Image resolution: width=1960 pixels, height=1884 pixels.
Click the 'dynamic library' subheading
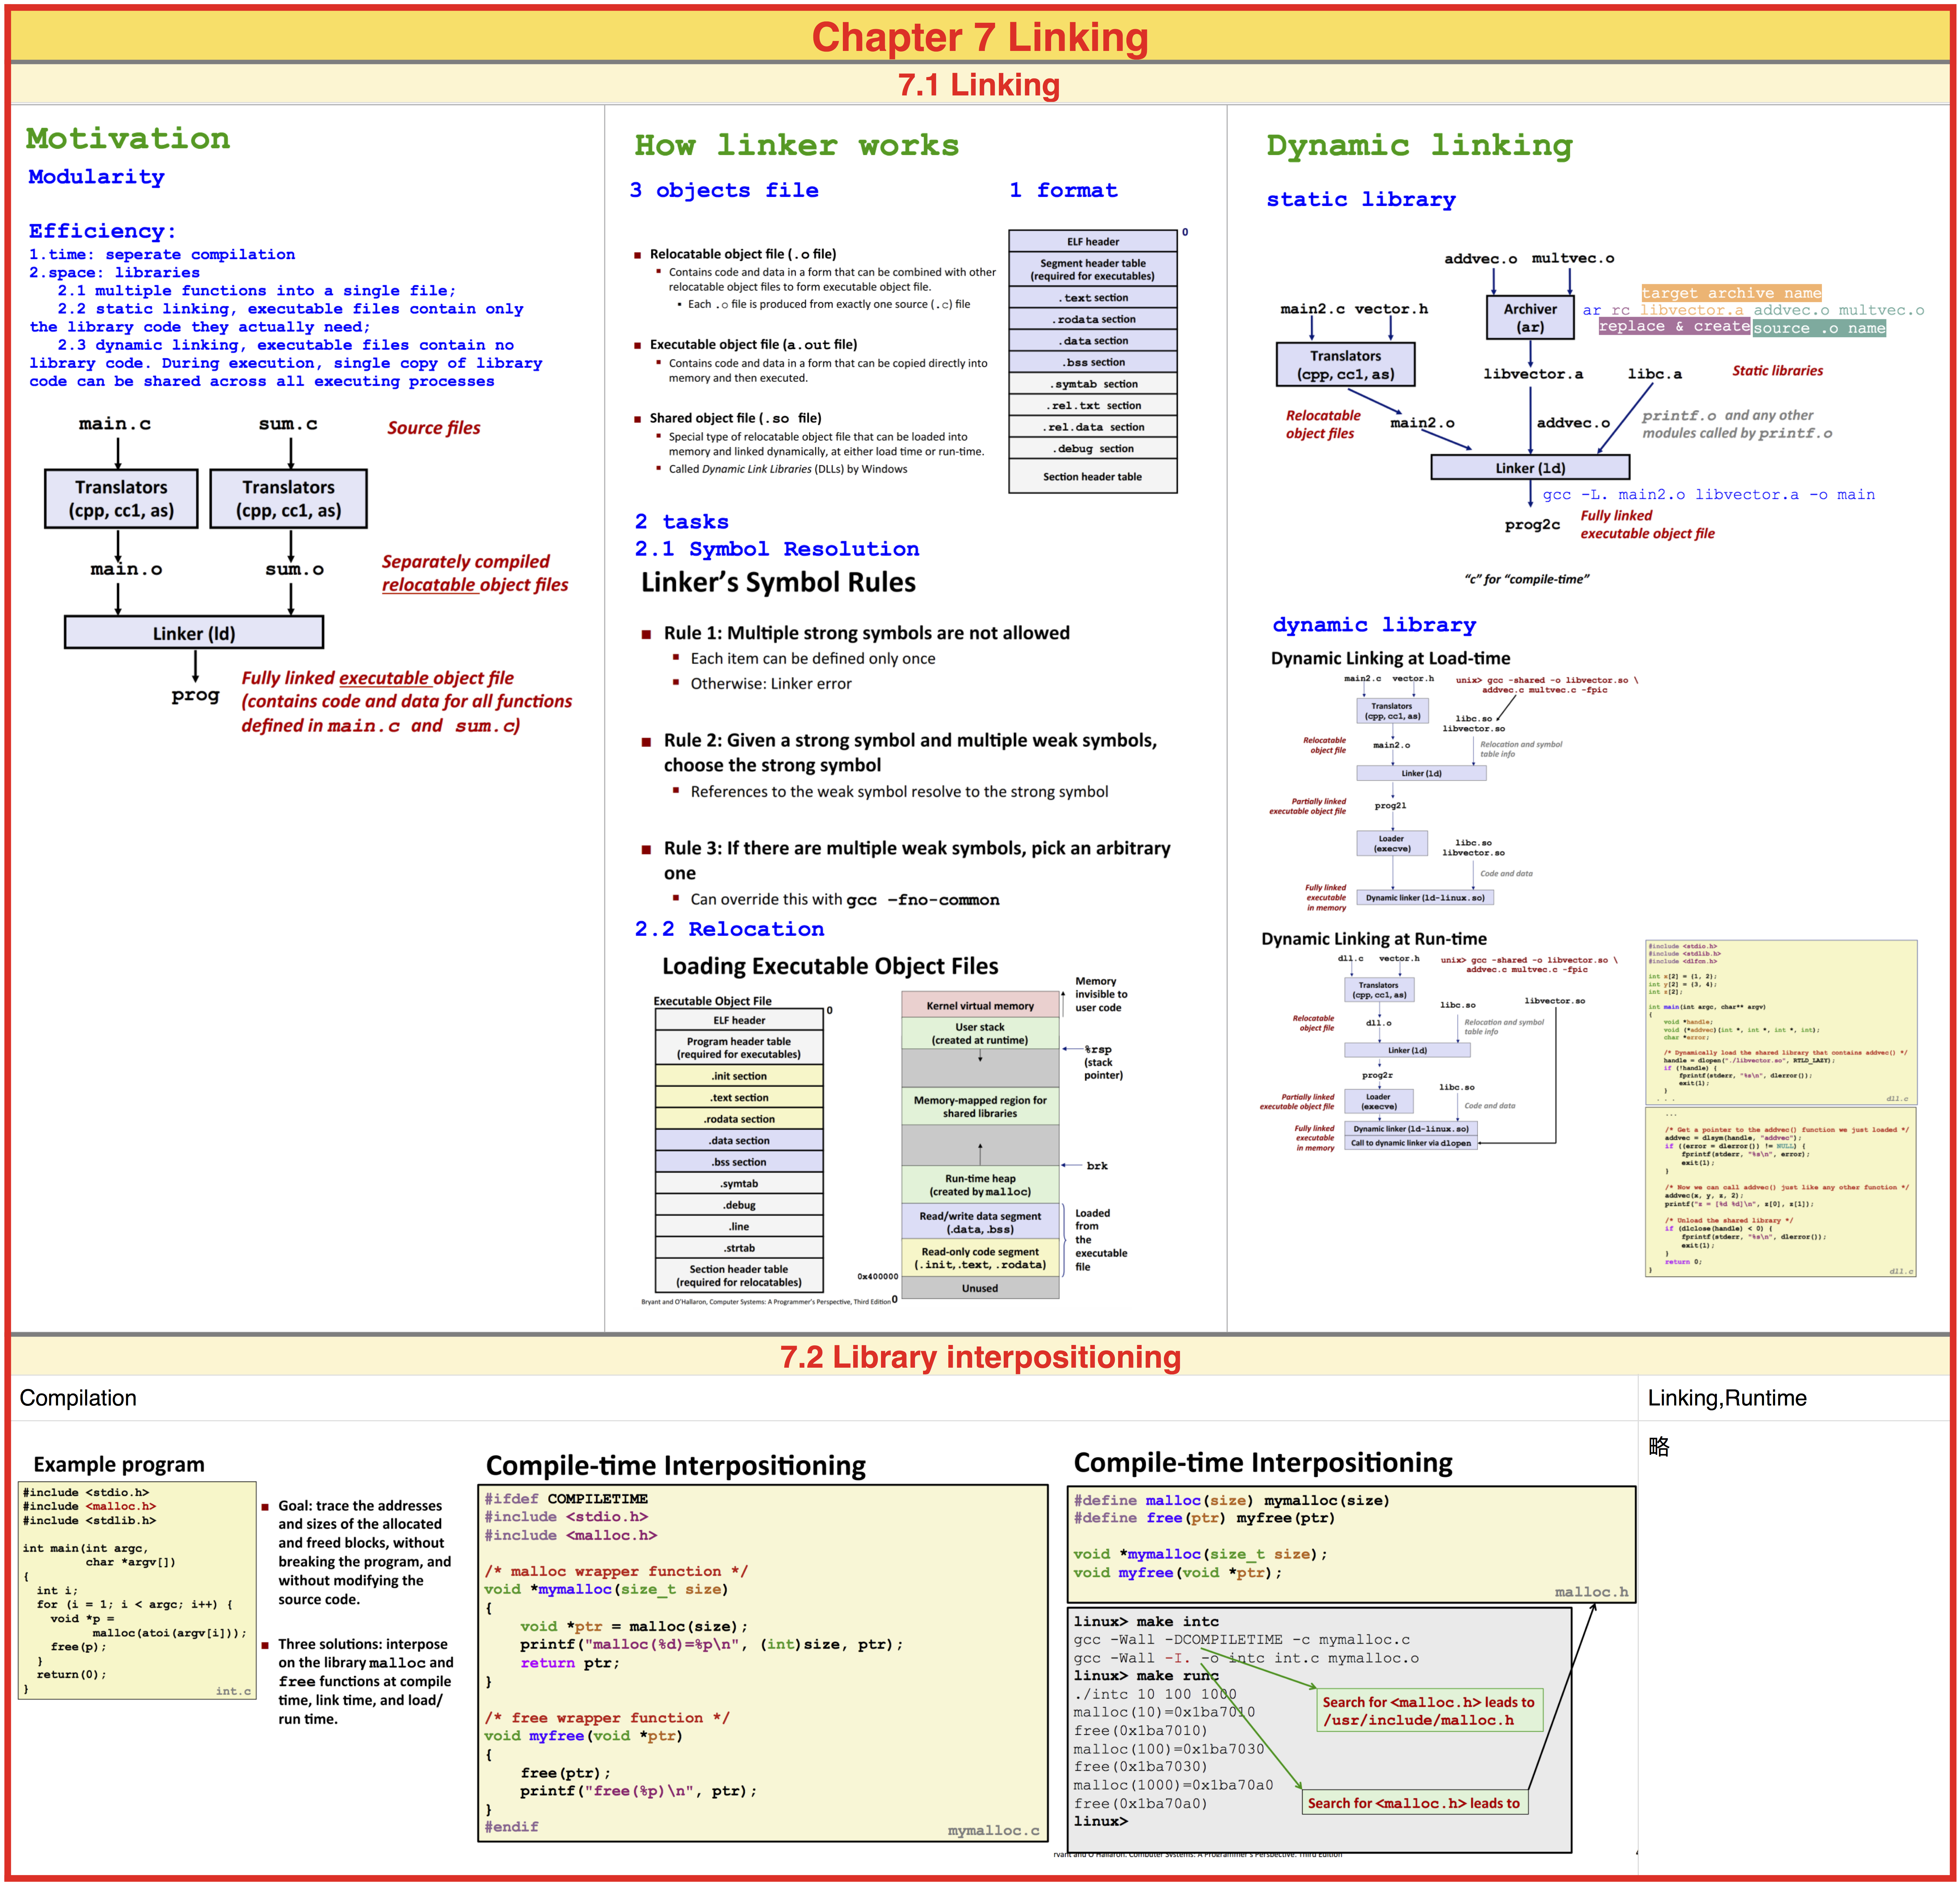click(1374, 625)
